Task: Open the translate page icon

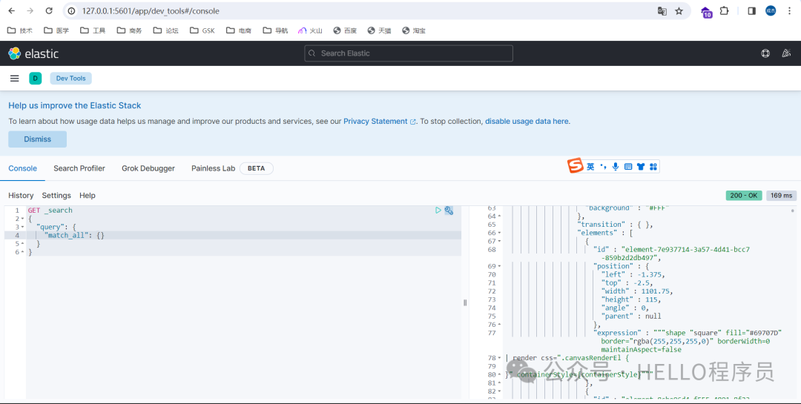Action: 662,10
